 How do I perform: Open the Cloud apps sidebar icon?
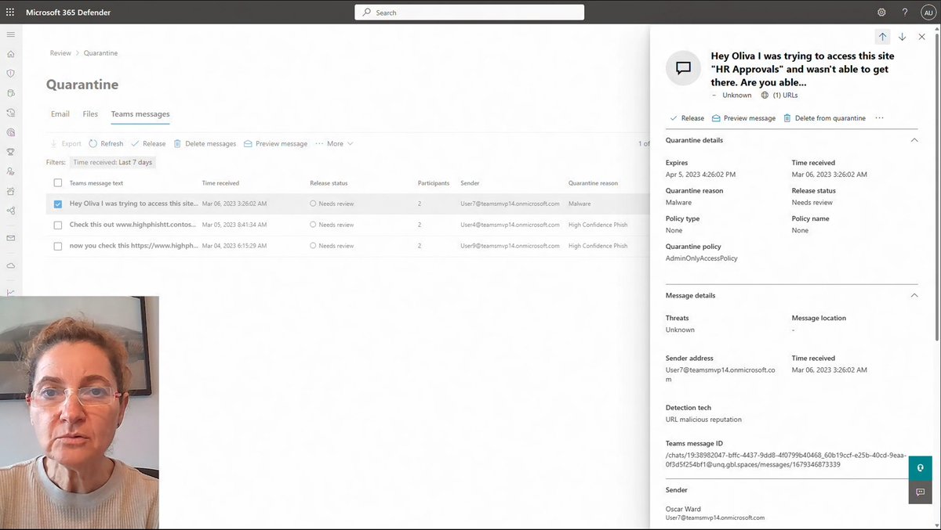click(11, 265)
